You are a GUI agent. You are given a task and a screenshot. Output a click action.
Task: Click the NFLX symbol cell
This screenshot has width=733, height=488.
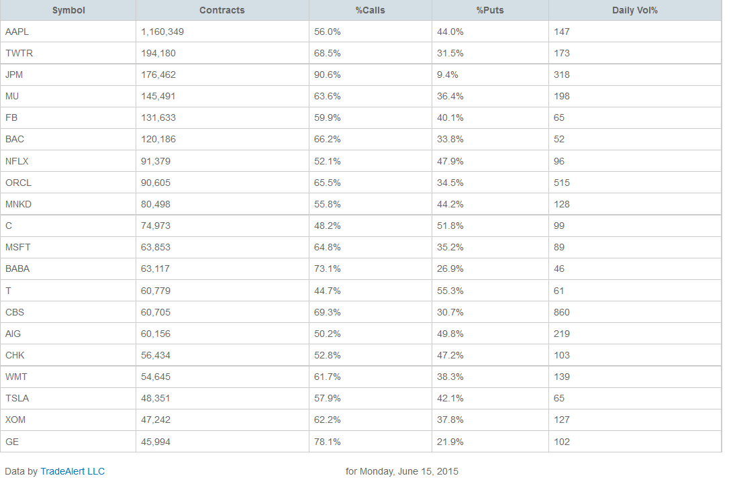[x=17, y=161]
